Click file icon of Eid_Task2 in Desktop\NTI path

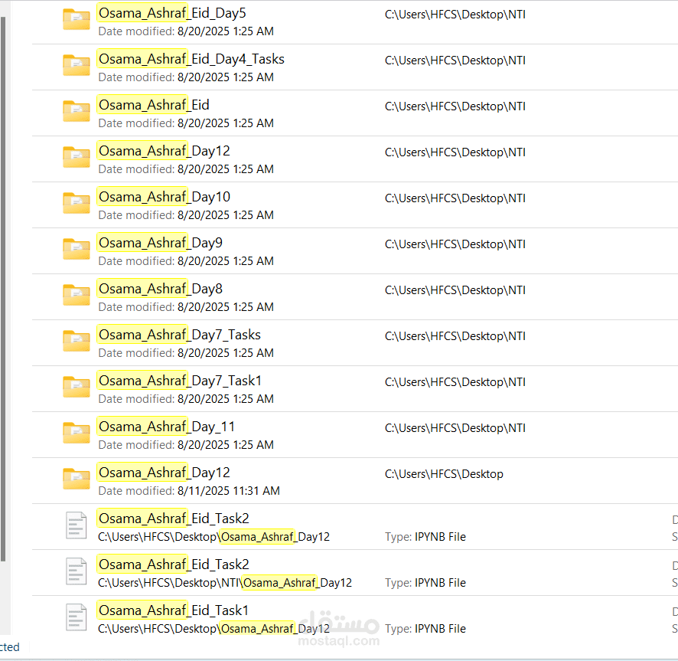[76, 571]
